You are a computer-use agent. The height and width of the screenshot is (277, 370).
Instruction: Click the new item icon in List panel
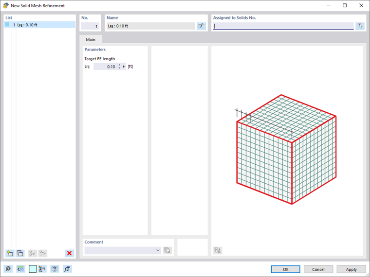point(10,253)
